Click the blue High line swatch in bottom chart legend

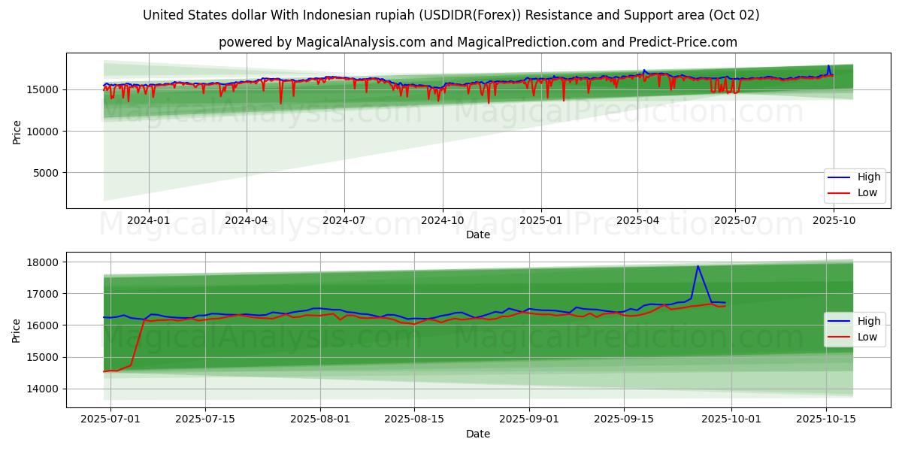point(839,322)
